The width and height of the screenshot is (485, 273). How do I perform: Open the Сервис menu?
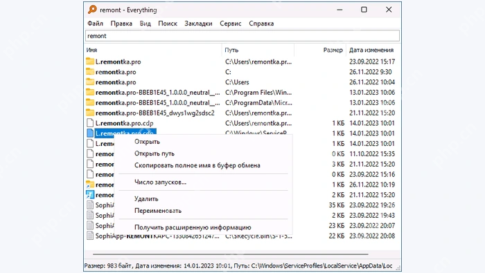(x=231, y=23)
